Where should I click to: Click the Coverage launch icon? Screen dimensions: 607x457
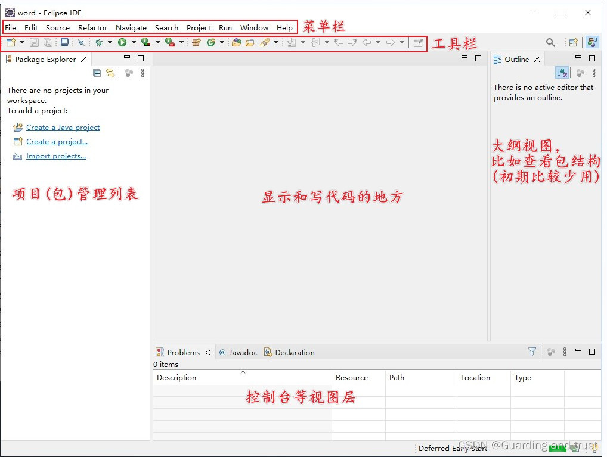146,42
